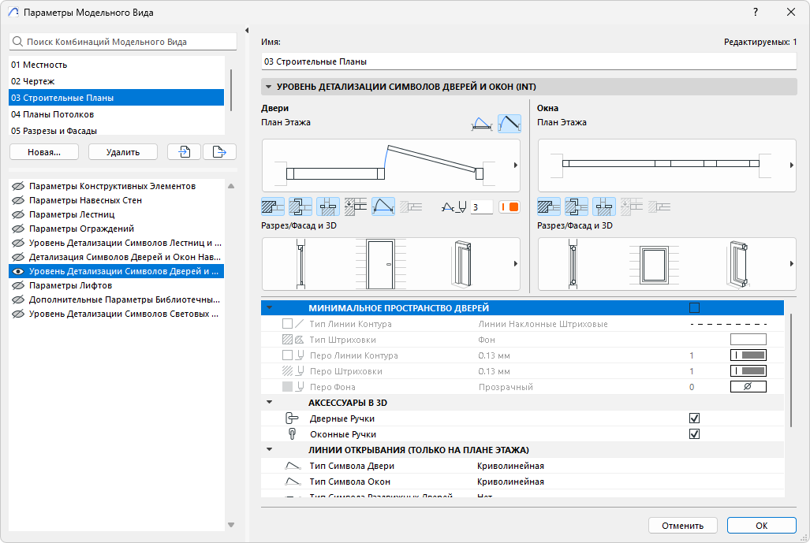Click the orange pen color swatch beside value 3

click(x=509, y=207)
